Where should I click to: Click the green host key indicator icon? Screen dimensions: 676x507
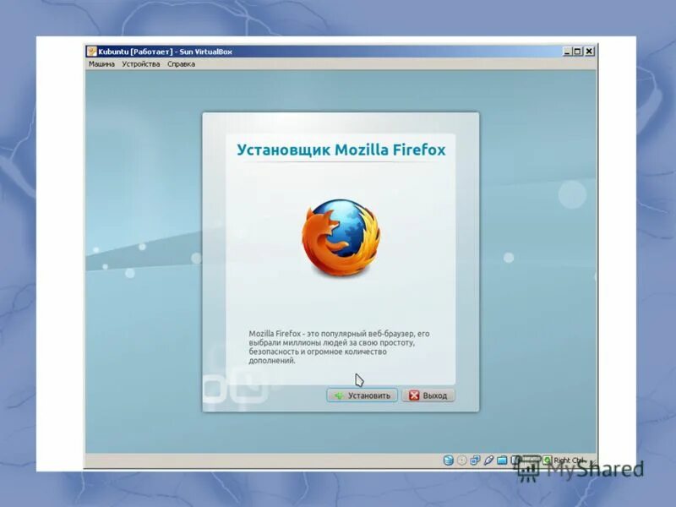coord(548,460)
